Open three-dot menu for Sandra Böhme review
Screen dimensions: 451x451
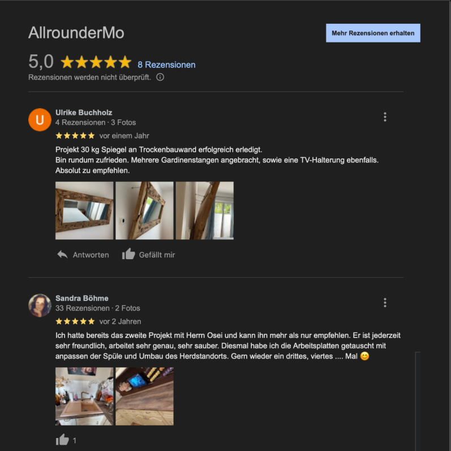[385, 303]
